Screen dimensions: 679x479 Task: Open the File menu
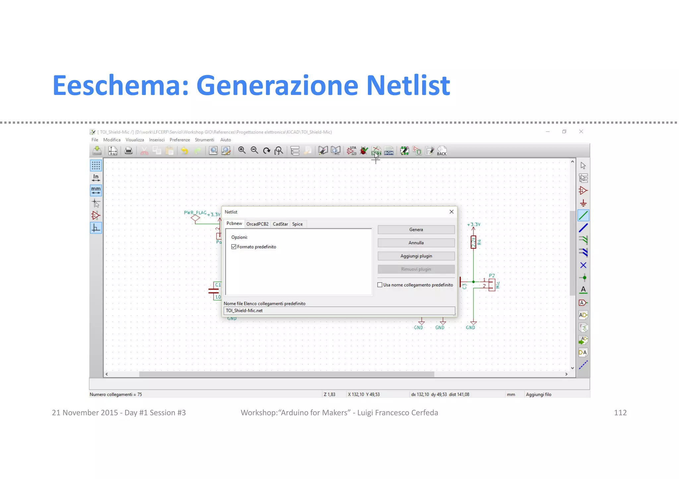click(95, 140)
